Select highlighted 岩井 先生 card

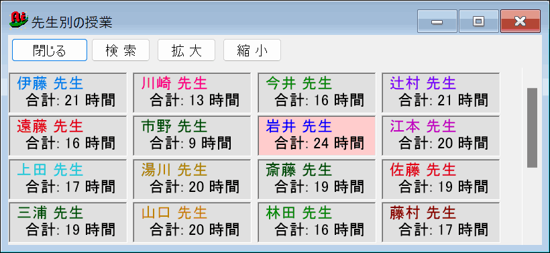click(317, 136)
